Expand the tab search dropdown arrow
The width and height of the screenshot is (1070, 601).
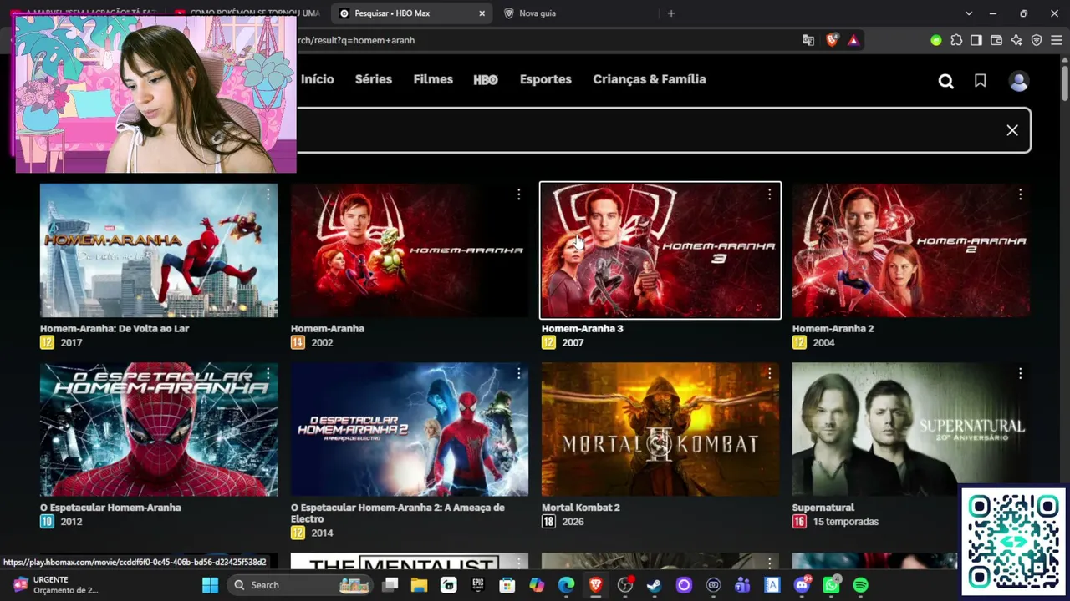[969, 13]
